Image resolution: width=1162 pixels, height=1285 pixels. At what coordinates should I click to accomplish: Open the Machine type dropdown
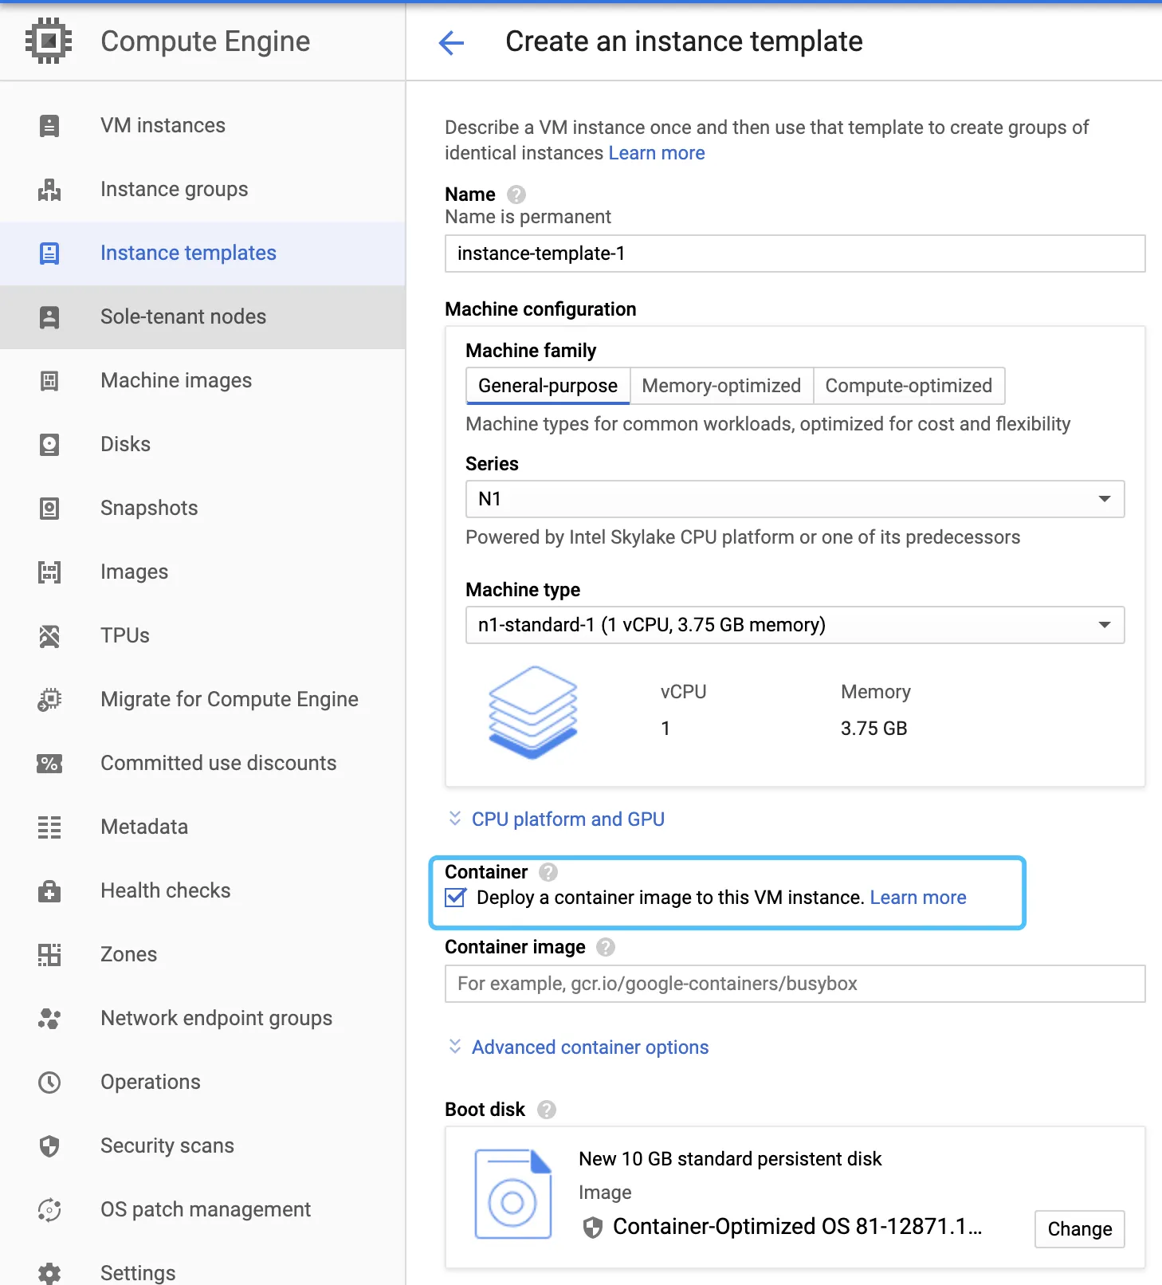[x=795, y=625]
